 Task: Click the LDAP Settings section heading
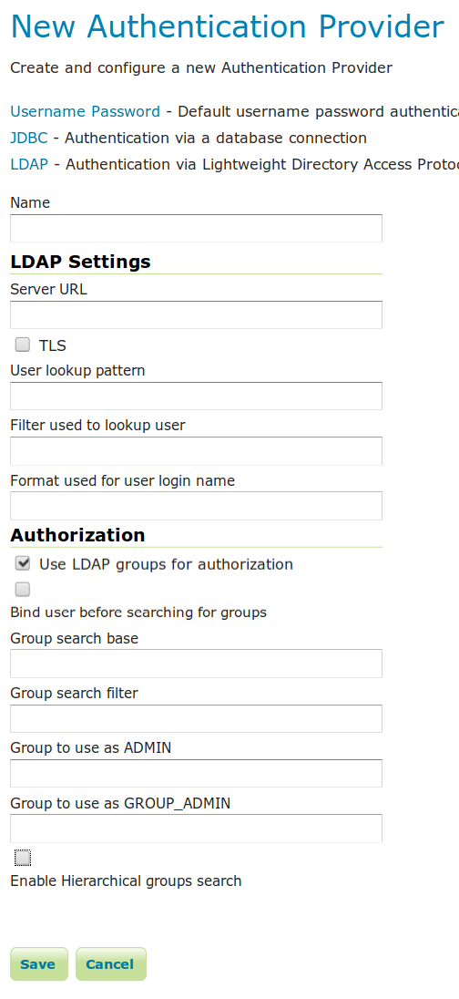(x=81, y=262)
